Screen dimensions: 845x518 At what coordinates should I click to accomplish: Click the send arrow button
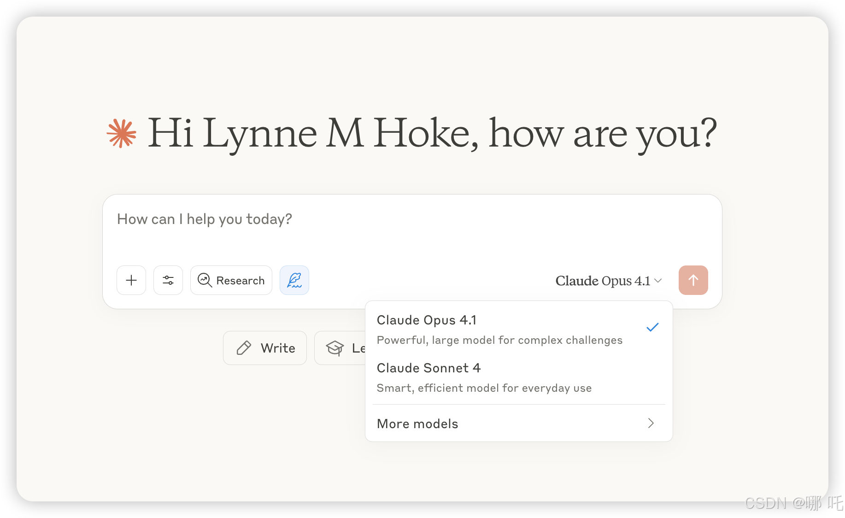coord(693,280)
